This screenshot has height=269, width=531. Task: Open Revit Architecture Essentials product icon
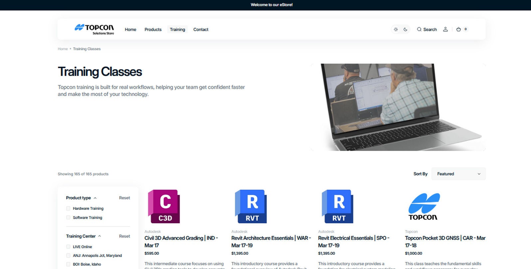251,206
